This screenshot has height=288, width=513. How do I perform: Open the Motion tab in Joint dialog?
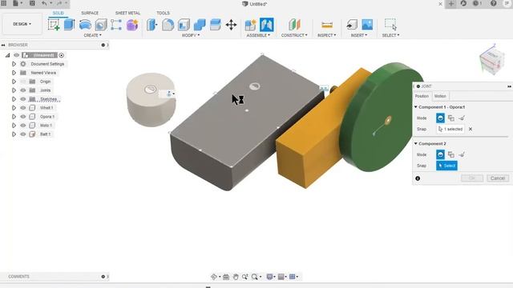point(440,96)
